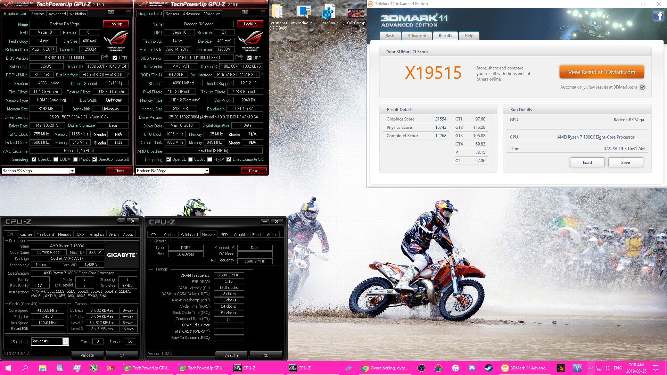Click Lookup button in ASUS GPU-Z window
Image resolution: width=667 pixels, height=375 pixels.
(116, 24)
